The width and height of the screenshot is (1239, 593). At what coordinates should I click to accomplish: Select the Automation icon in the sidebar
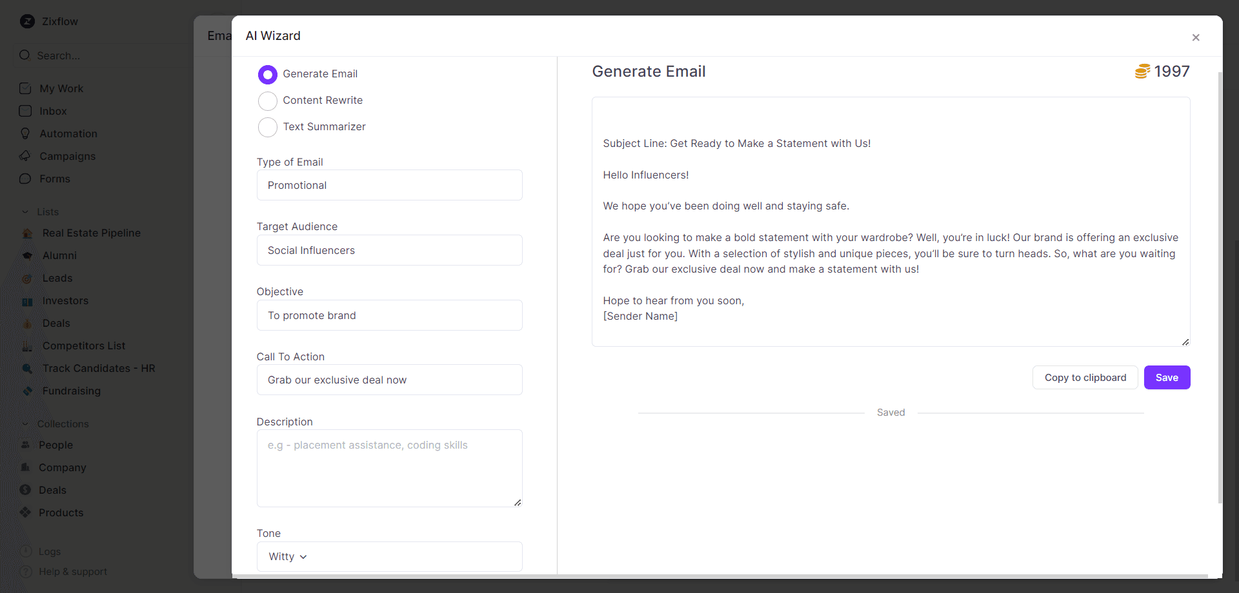coord(26,133)
